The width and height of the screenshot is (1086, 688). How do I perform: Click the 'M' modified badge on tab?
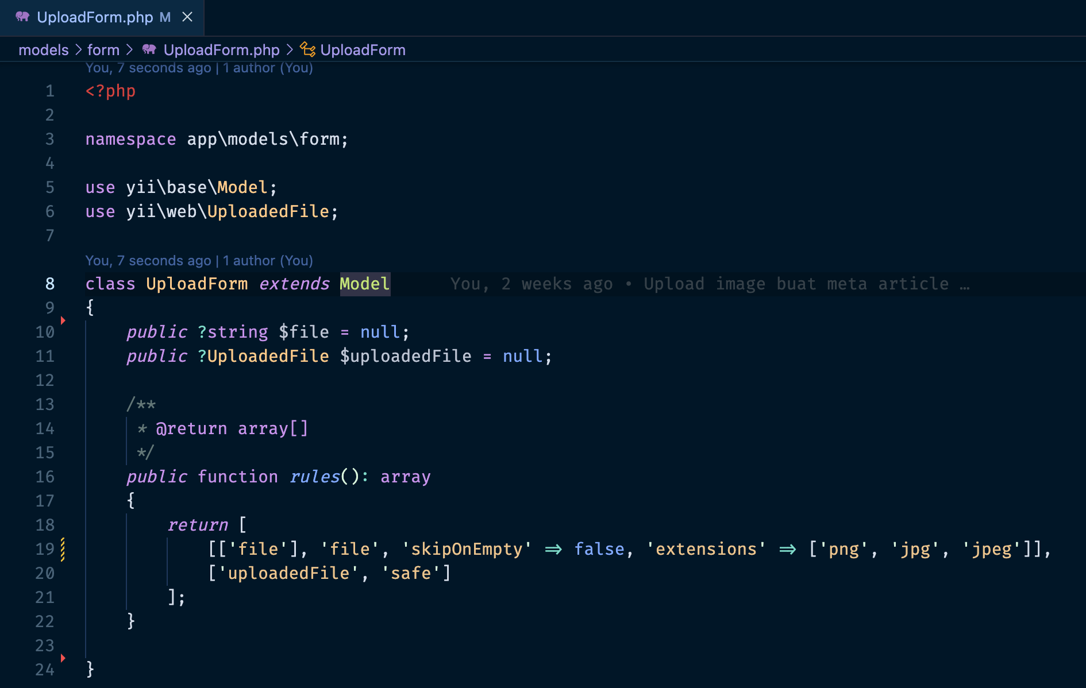pos(165,17)
